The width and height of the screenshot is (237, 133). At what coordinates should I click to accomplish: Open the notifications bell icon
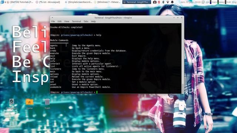point(172,2)
